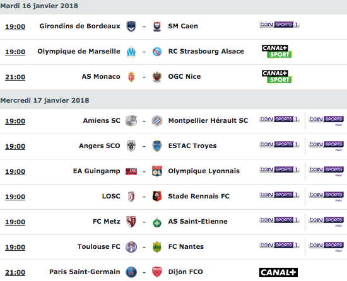Image resolution: width=347 pixels, height=281 pixels.
Task: Click the AS Monaco club crest
Action: pos(131,77)
